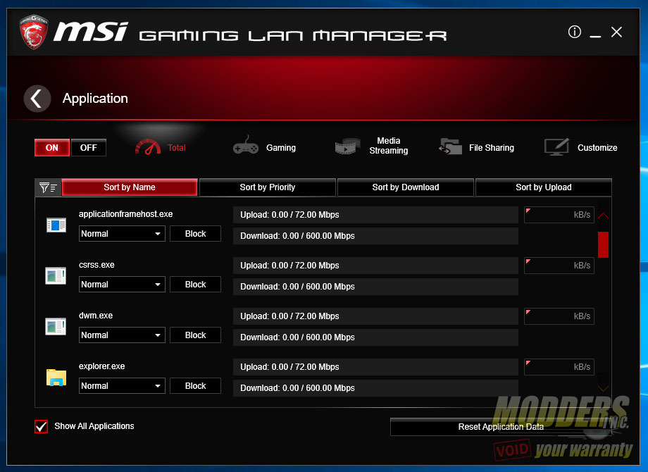Viewport: 648px width, 472px height.
Task: Choose the Sort by Name tab
Action: tap(130, 187)
